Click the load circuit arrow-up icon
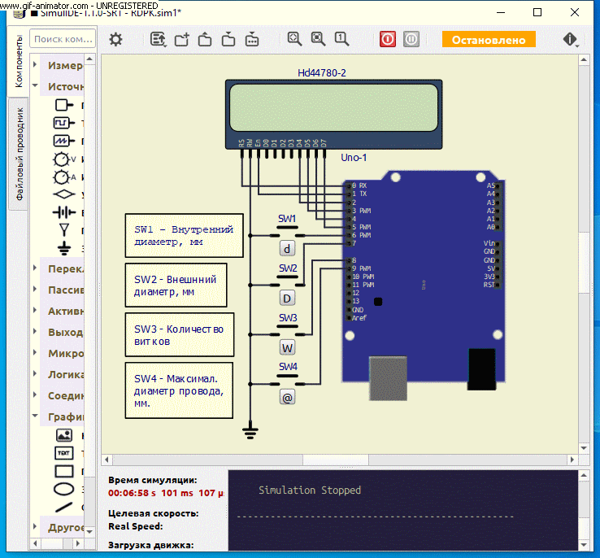600x558 pixels. pyautogui.click(x=205, y=39)
